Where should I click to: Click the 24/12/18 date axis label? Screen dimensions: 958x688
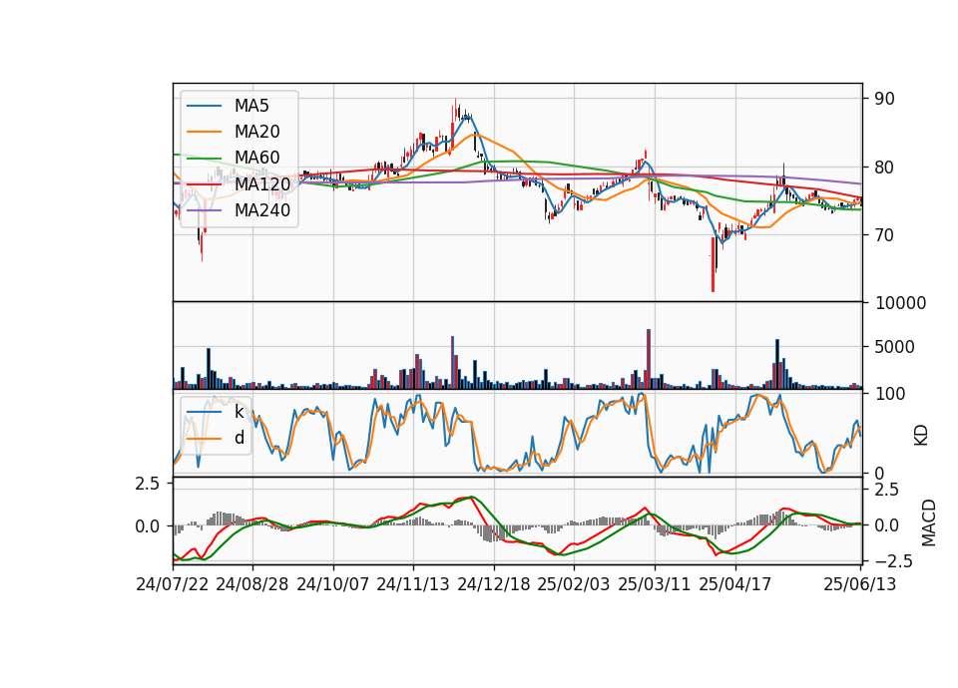pos(494,584)
